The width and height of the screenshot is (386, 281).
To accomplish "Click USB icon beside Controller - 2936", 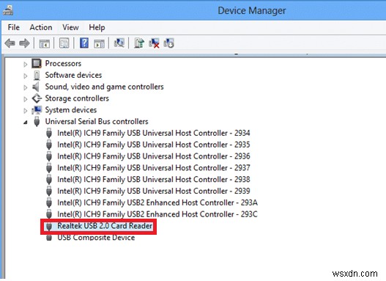I will coord(49,156).
